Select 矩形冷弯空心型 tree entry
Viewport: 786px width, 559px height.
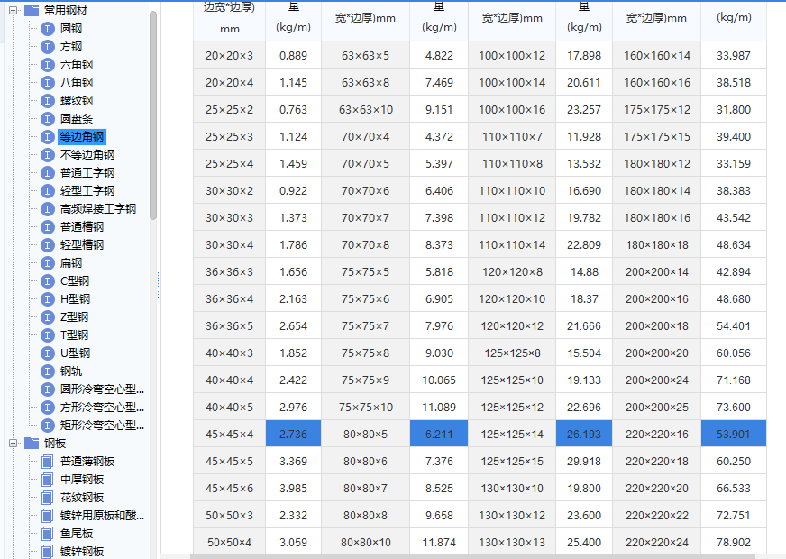[102, 426]
